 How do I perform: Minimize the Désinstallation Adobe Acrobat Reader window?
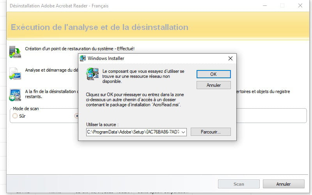tap(265, 5)
